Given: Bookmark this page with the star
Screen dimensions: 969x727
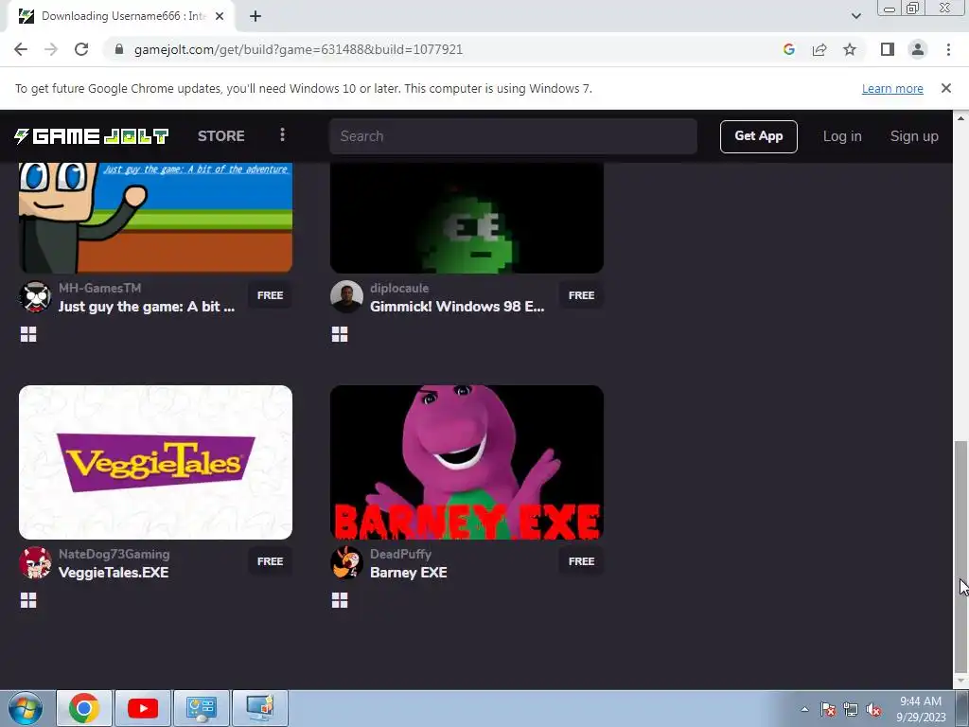Looking at the screenshot, I should click(x=850, y=49).
